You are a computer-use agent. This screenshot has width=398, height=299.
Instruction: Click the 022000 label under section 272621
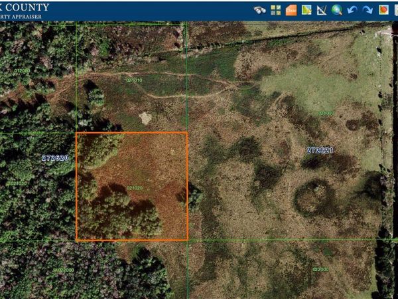(320, 269)
